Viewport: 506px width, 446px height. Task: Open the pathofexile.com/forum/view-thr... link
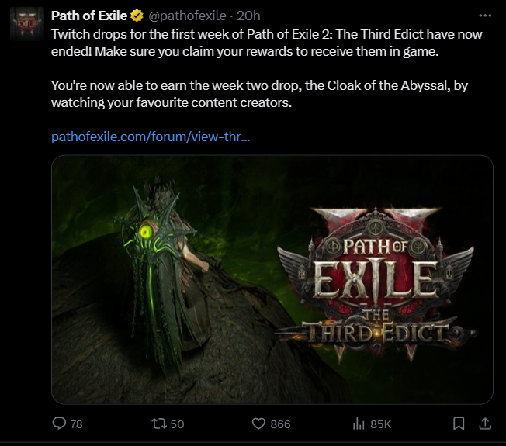[151, 137]
